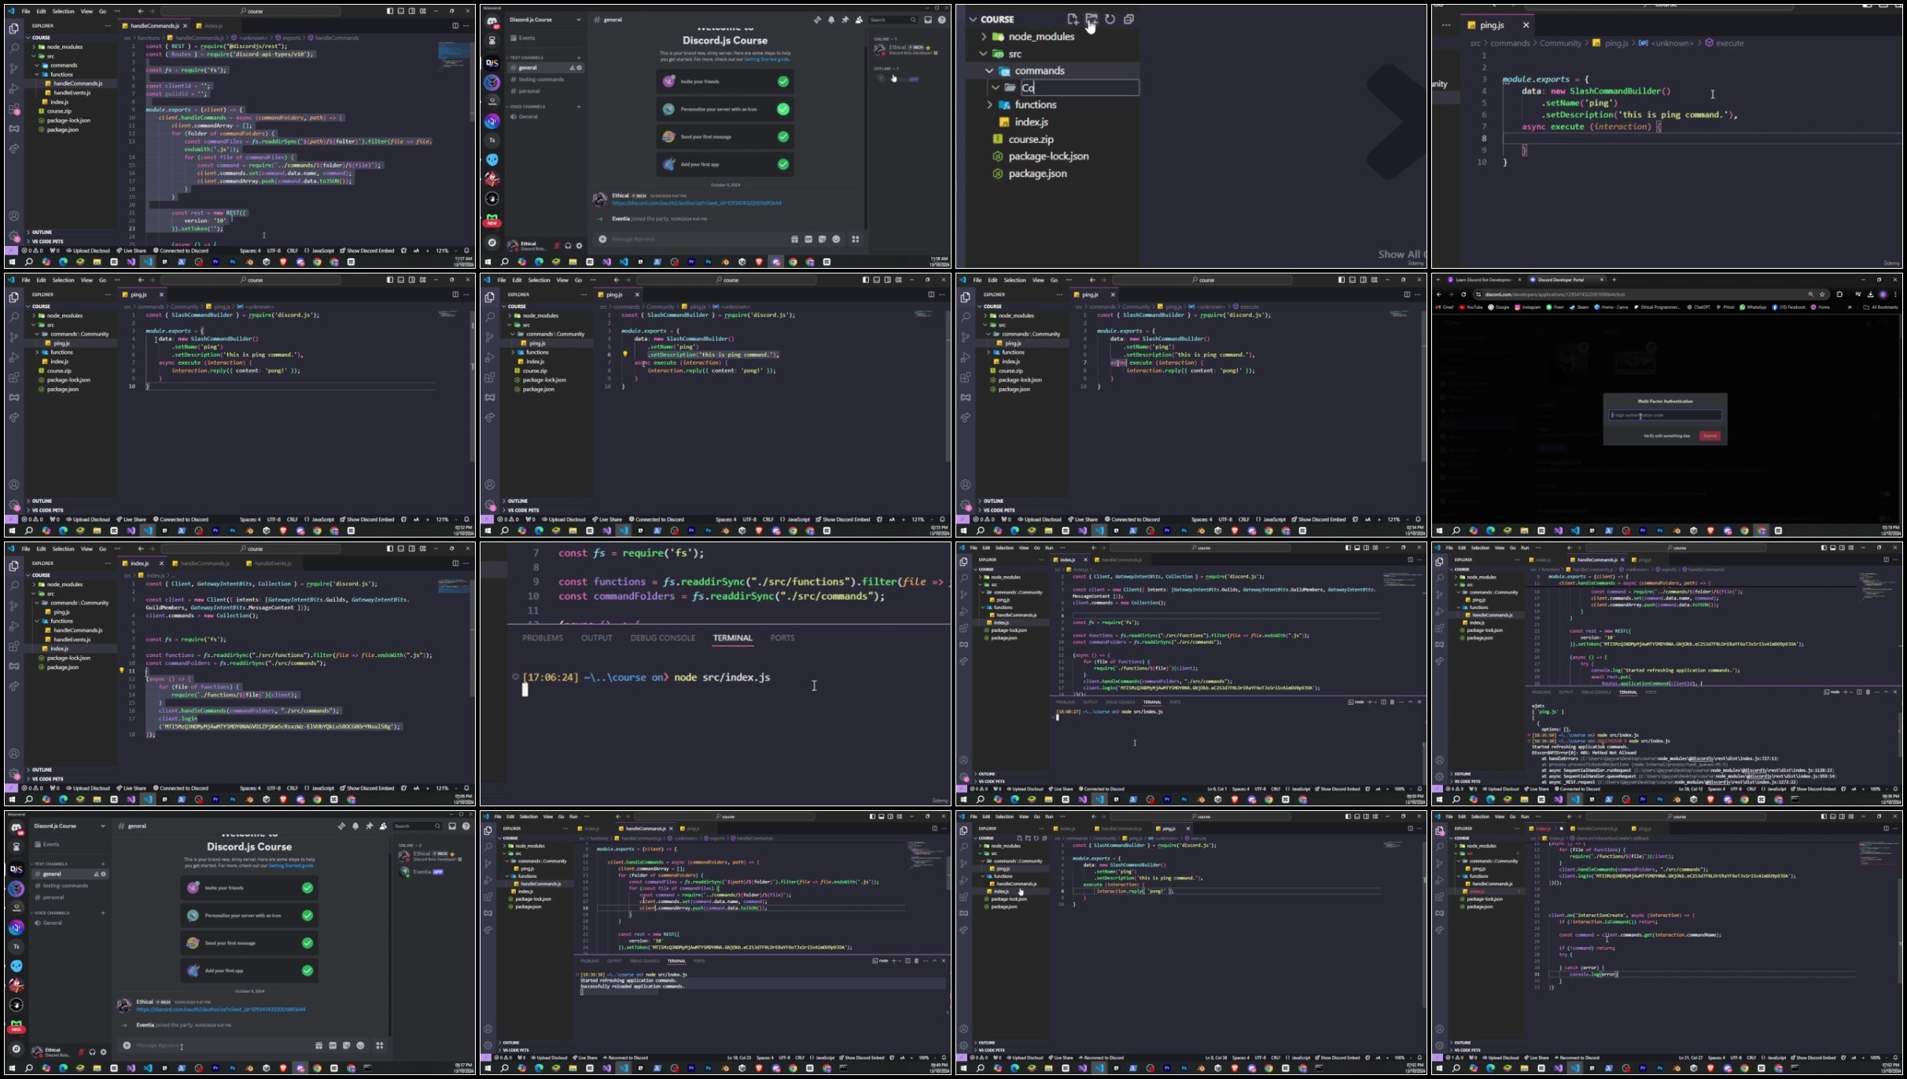This screenshot has height=1079, width=1907.
Task: Open notification bell in Eventia-offline Discord frame
Action: (831, 20)
